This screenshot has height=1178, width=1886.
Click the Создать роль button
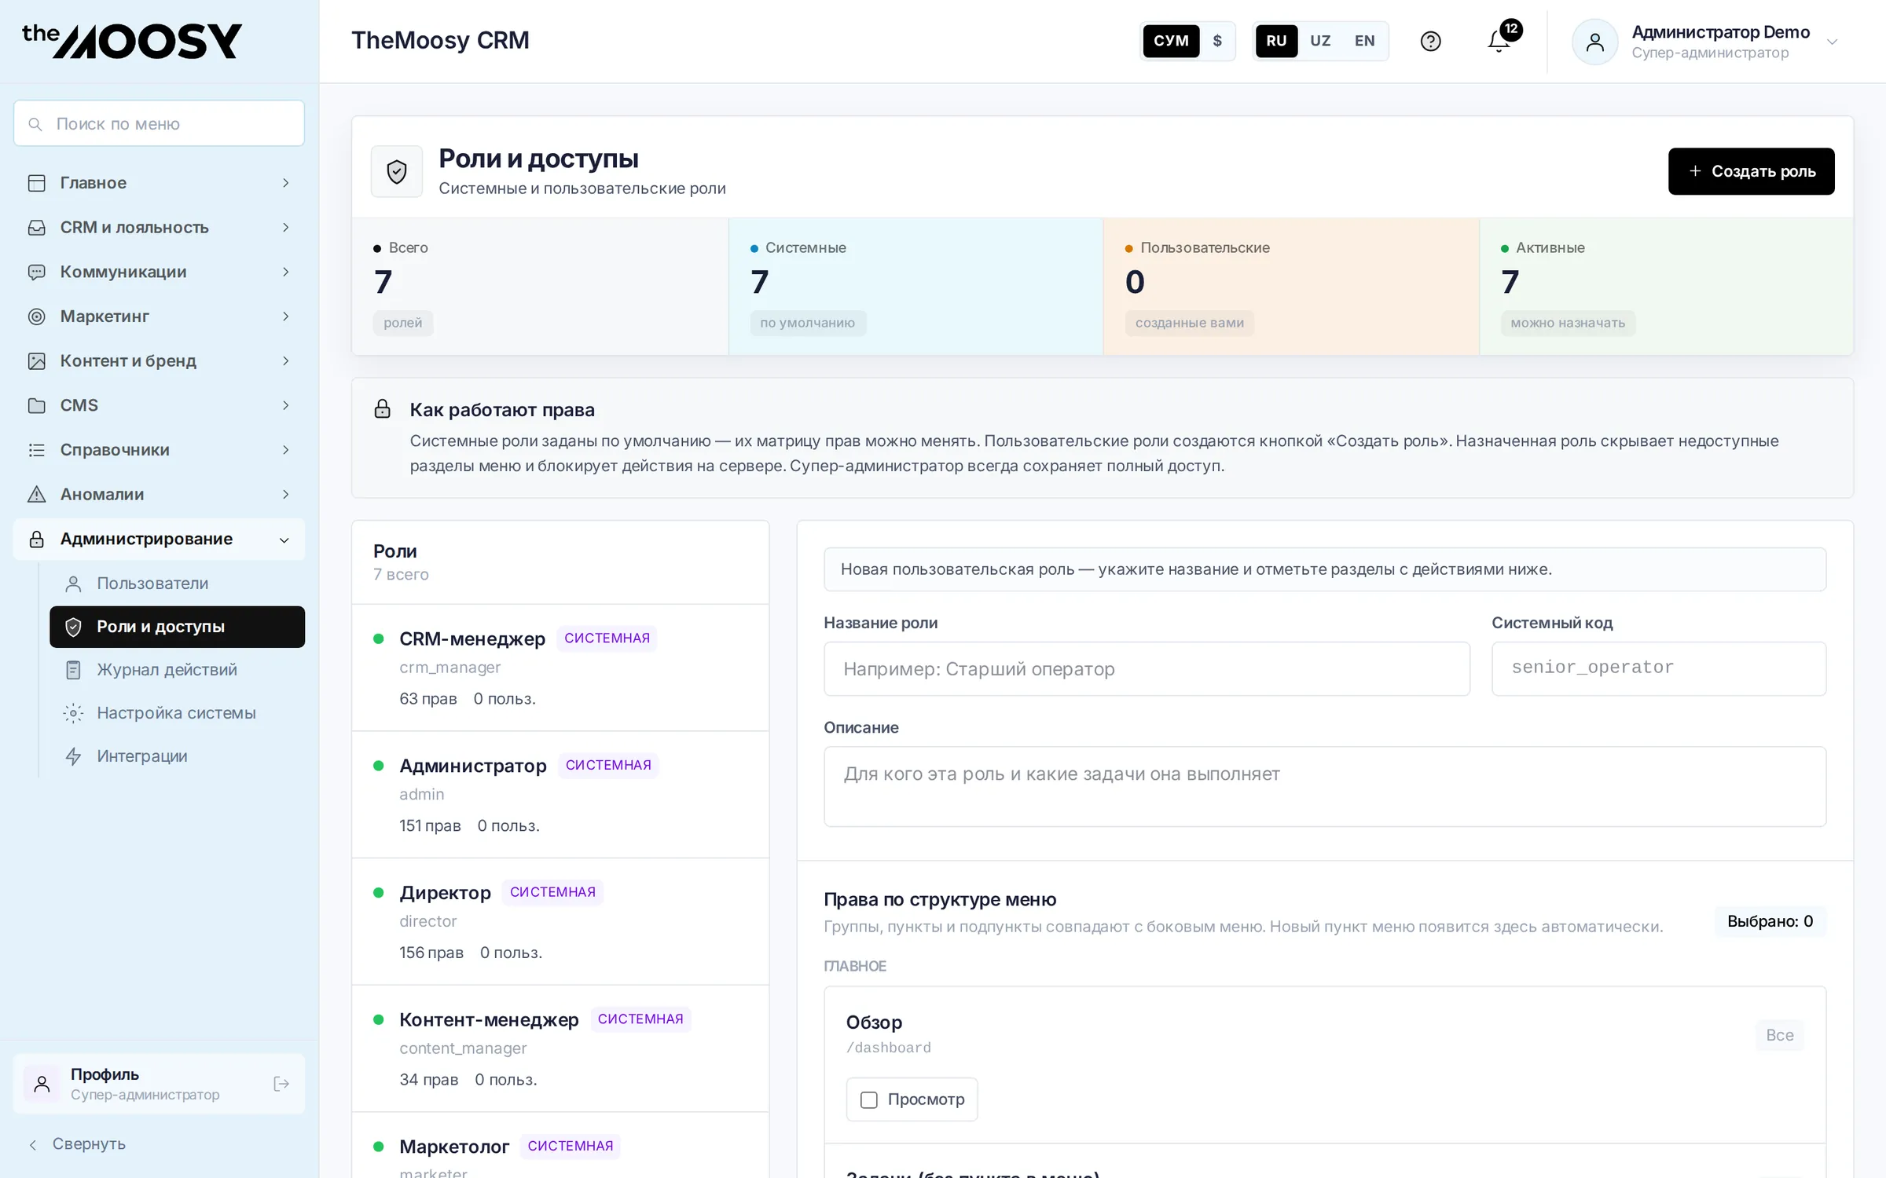pyautogui.click(x=1751, y=171)
